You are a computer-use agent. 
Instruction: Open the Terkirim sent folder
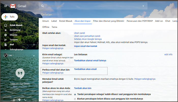point(13,40)
